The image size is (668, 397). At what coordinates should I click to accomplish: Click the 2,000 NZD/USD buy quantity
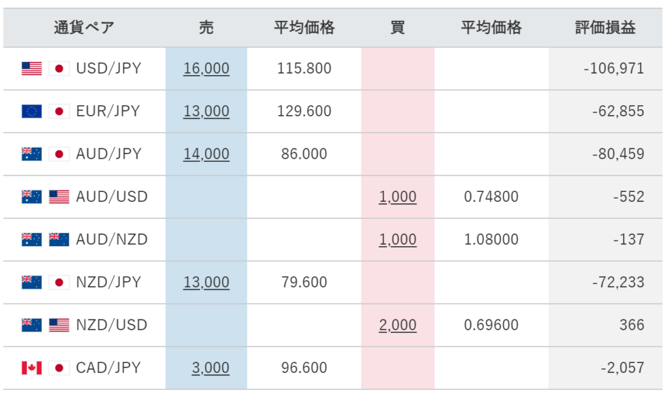(397, 325)
